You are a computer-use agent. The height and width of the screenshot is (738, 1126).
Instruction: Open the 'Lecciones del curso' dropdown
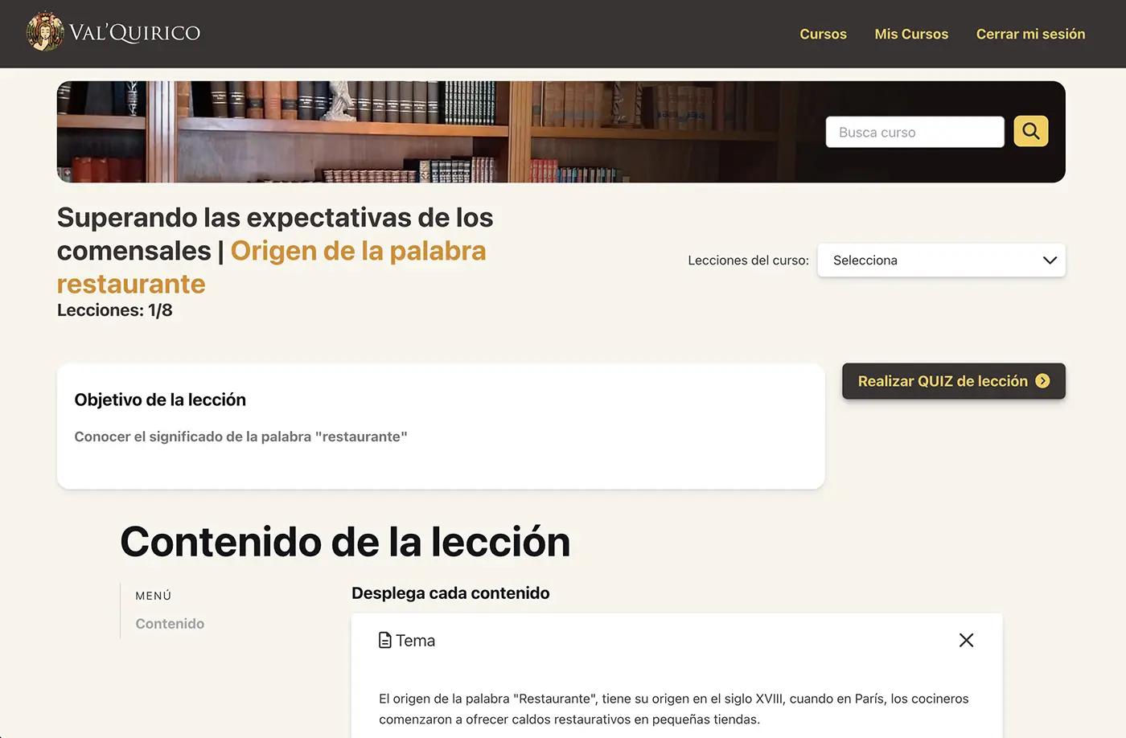(x=941, y=260)
